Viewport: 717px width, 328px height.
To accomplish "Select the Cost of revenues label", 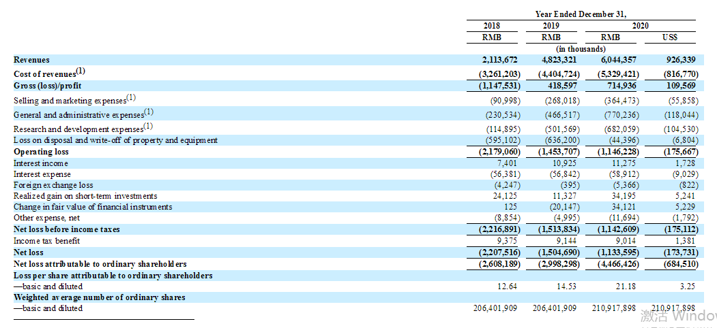I will (49, 73).
